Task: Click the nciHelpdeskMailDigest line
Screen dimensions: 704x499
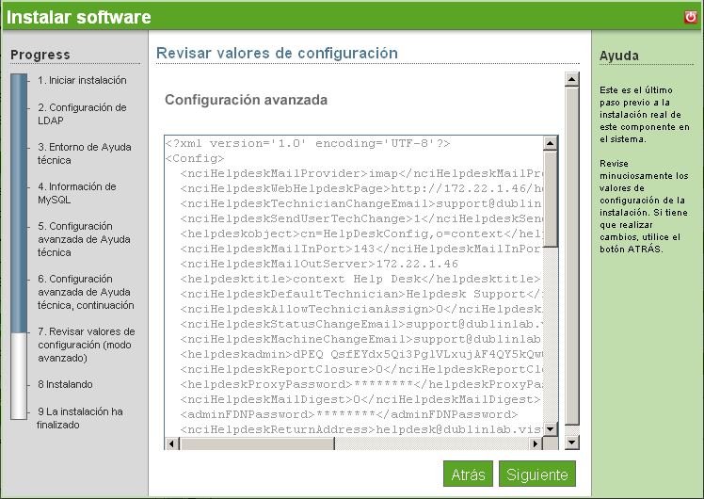Action: pyautogui.click(x=360, y=399)
